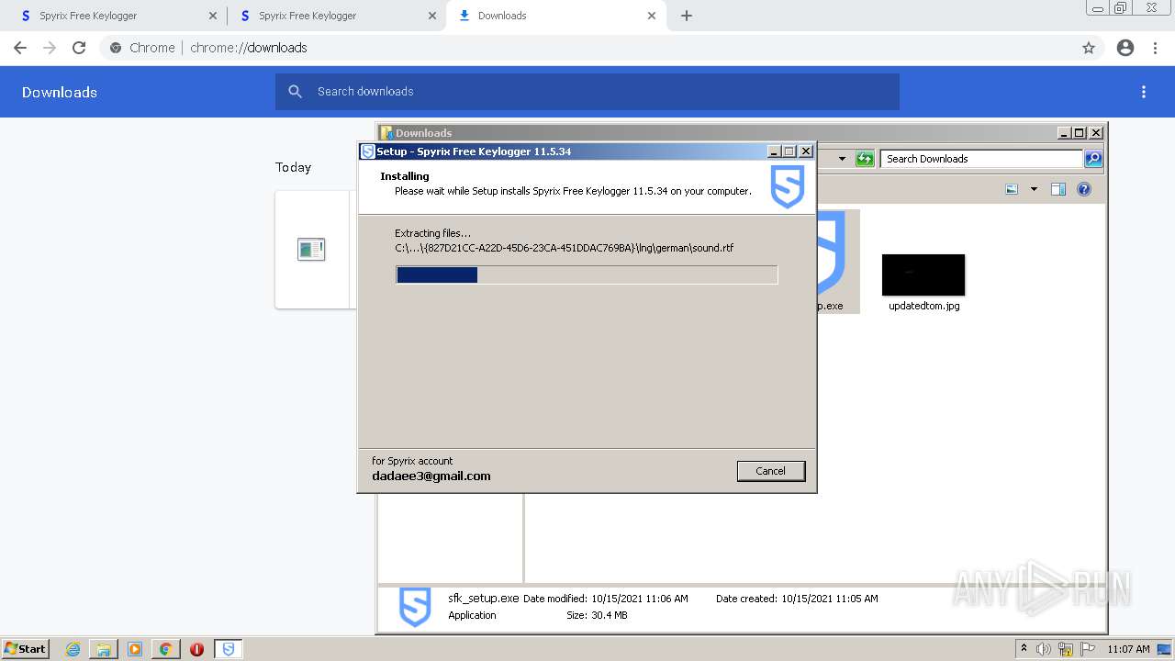Reload the Chrome downloads page
The height and width of the screenshot is (661, 1175).
pos(79,48)
